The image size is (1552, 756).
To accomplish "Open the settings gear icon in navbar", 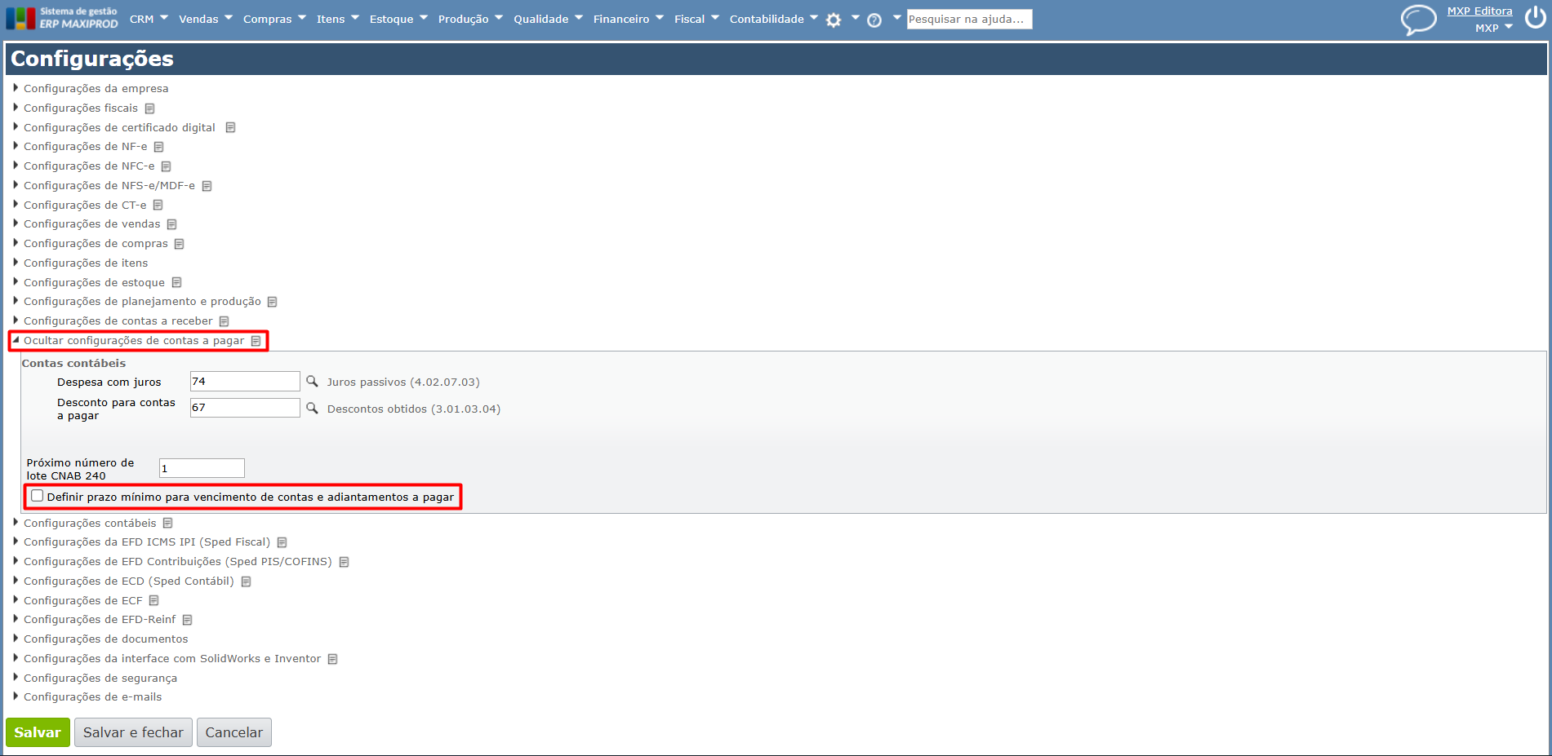I will (833, 20).
